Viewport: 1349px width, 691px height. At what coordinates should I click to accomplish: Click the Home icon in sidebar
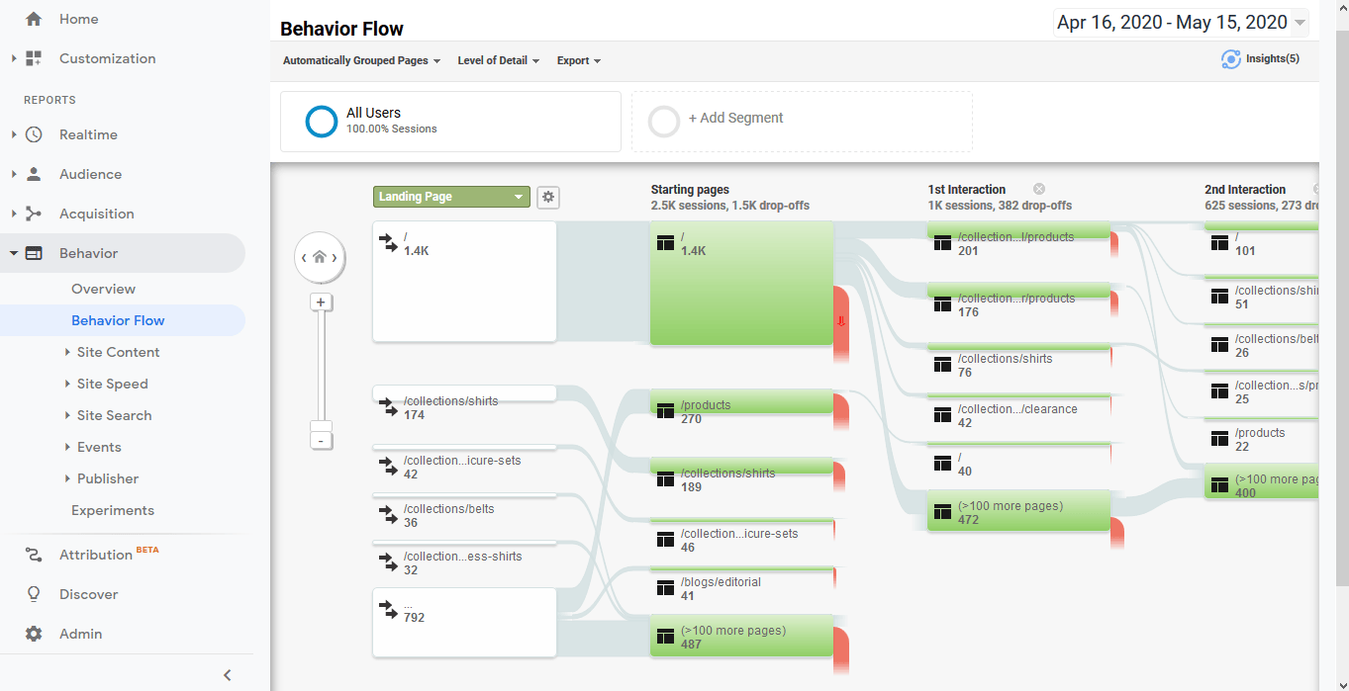coord(34,19)
